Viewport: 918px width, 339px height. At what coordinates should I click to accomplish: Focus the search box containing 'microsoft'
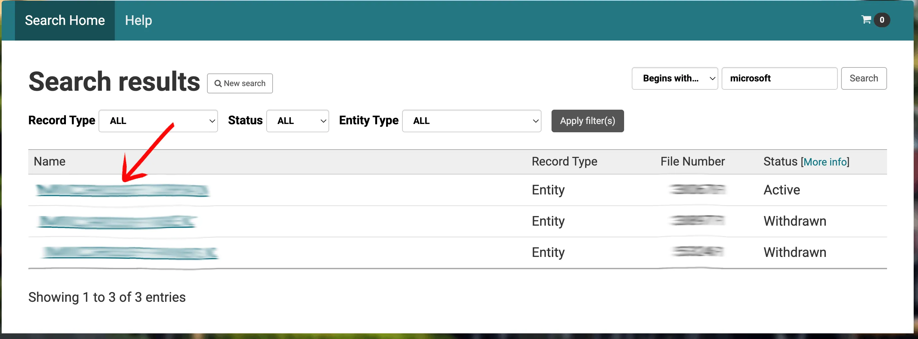(x=780, y=78)
